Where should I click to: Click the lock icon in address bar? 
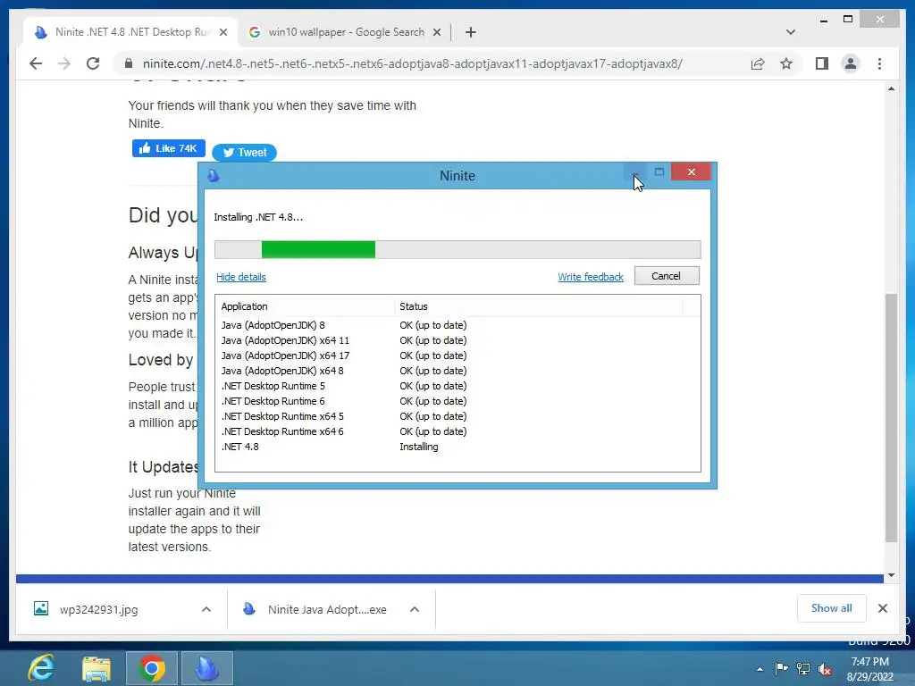(129, 63)
